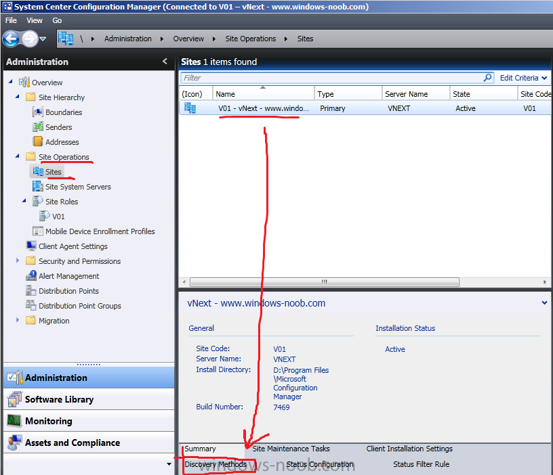The image size is (553, 475).
Task: Switch to the Status Filter Rule tab
Action: click(x=421, y=464)
